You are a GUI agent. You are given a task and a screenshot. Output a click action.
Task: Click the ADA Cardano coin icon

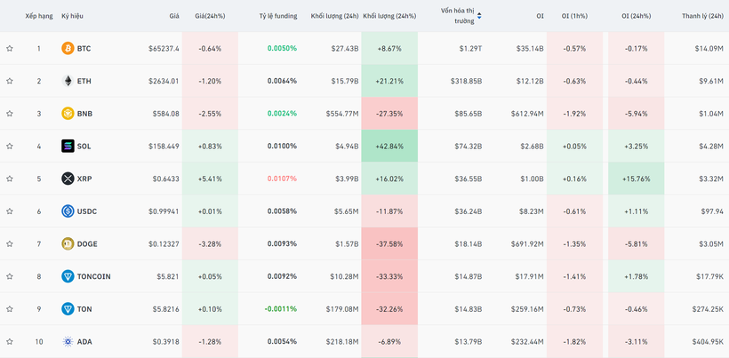coord(68,341)
